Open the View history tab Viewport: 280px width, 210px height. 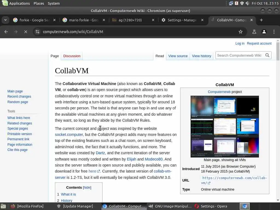click(202, 56)
